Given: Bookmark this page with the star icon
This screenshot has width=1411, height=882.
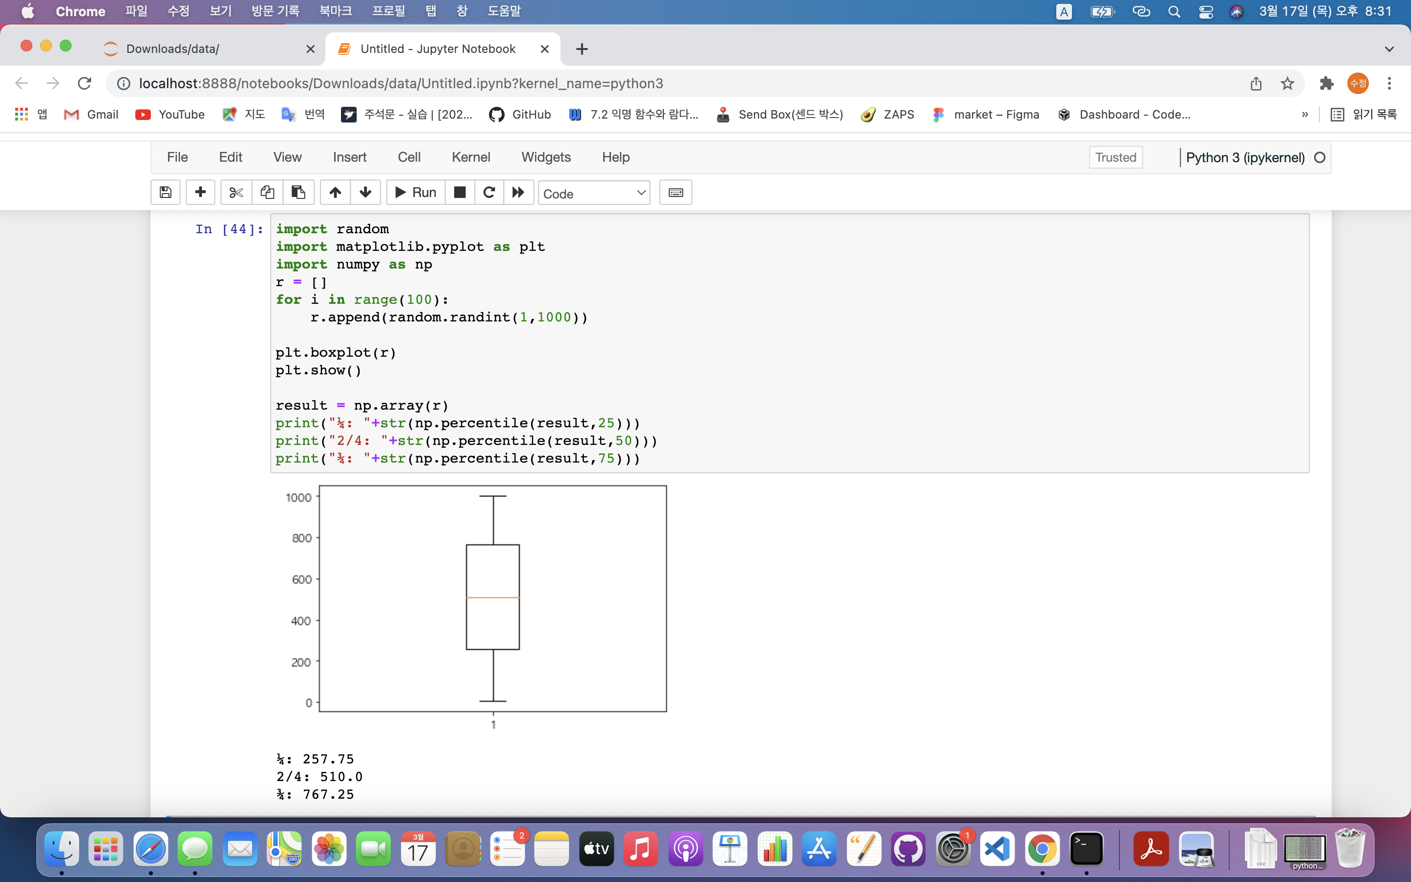Looking at the screenshot, I should click(x=1287, y=83).
